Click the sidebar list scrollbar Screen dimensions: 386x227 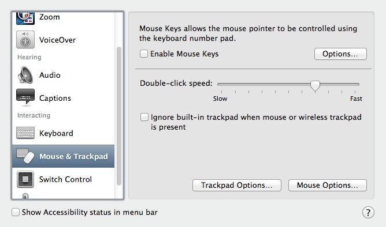(119, 116)
